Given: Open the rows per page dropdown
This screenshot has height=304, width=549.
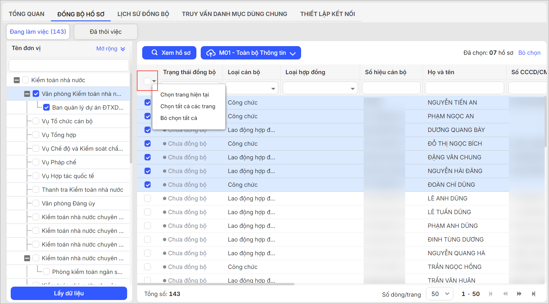Looking at the screenshot, I should [439, 294].
